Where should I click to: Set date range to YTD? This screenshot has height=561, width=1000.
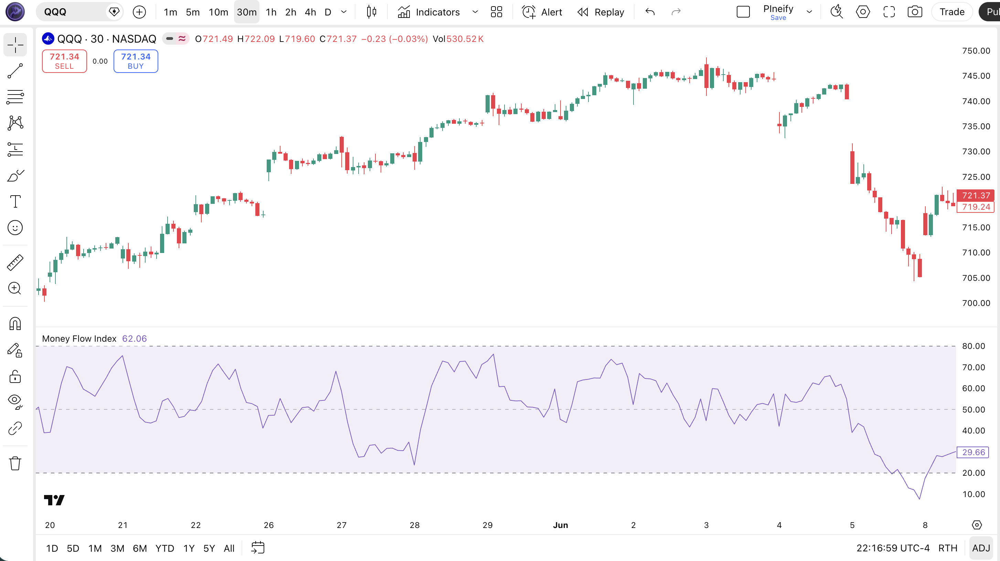tap(164, 548)
